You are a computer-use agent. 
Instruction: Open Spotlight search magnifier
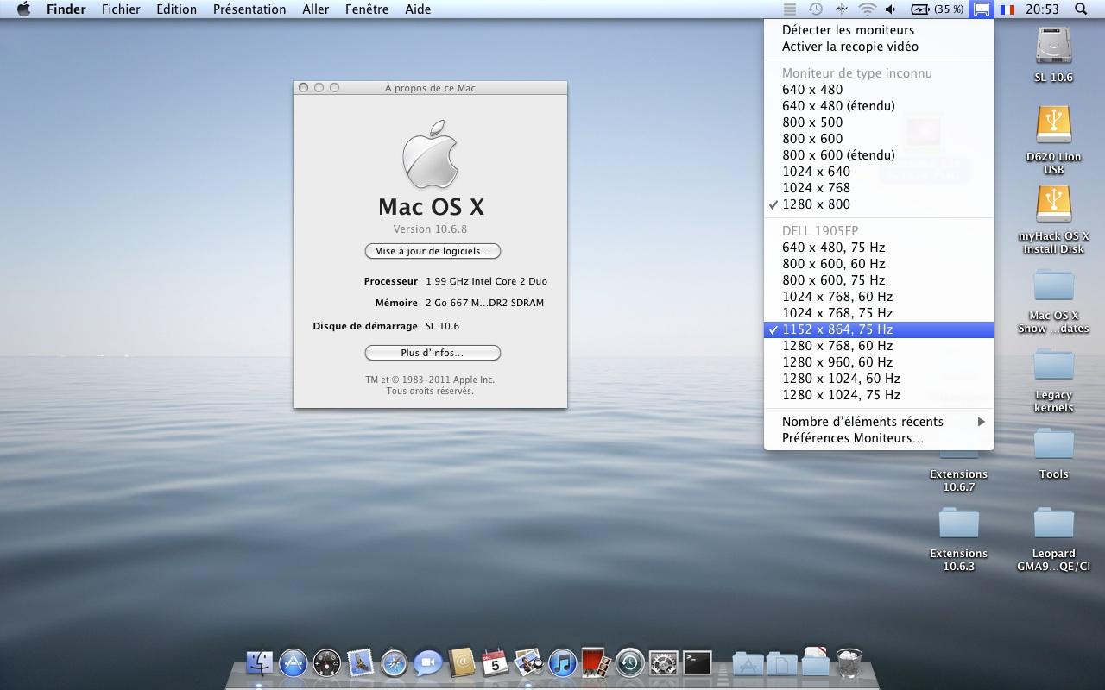(x=1081, y=9)
